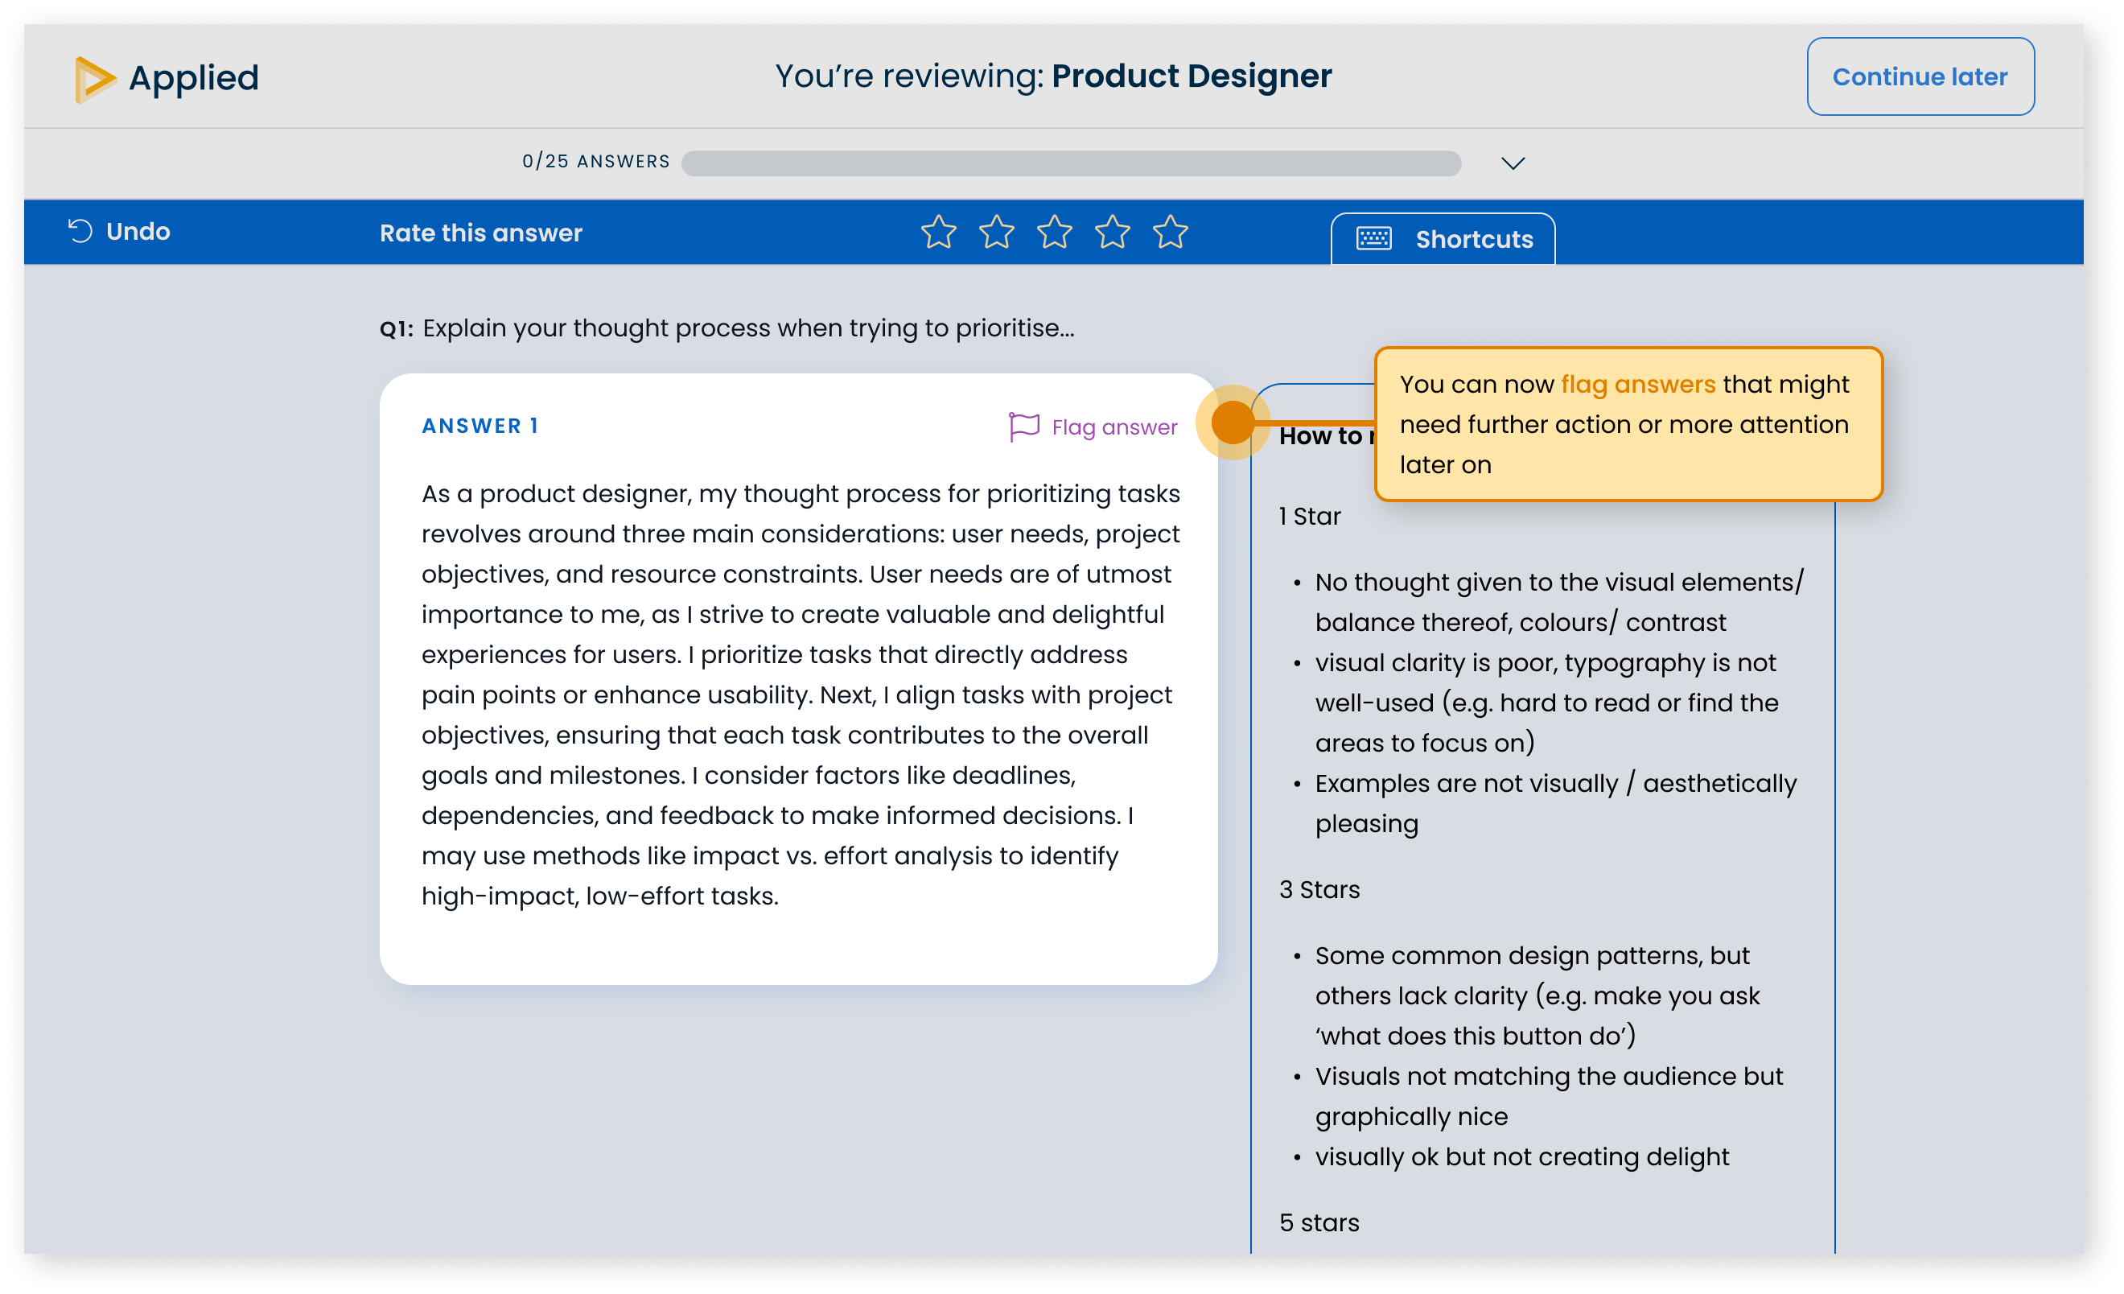Click the Continue later button
Image resolution: width=2124 pixels, height=1294 pixels.
coord(1920,76)
